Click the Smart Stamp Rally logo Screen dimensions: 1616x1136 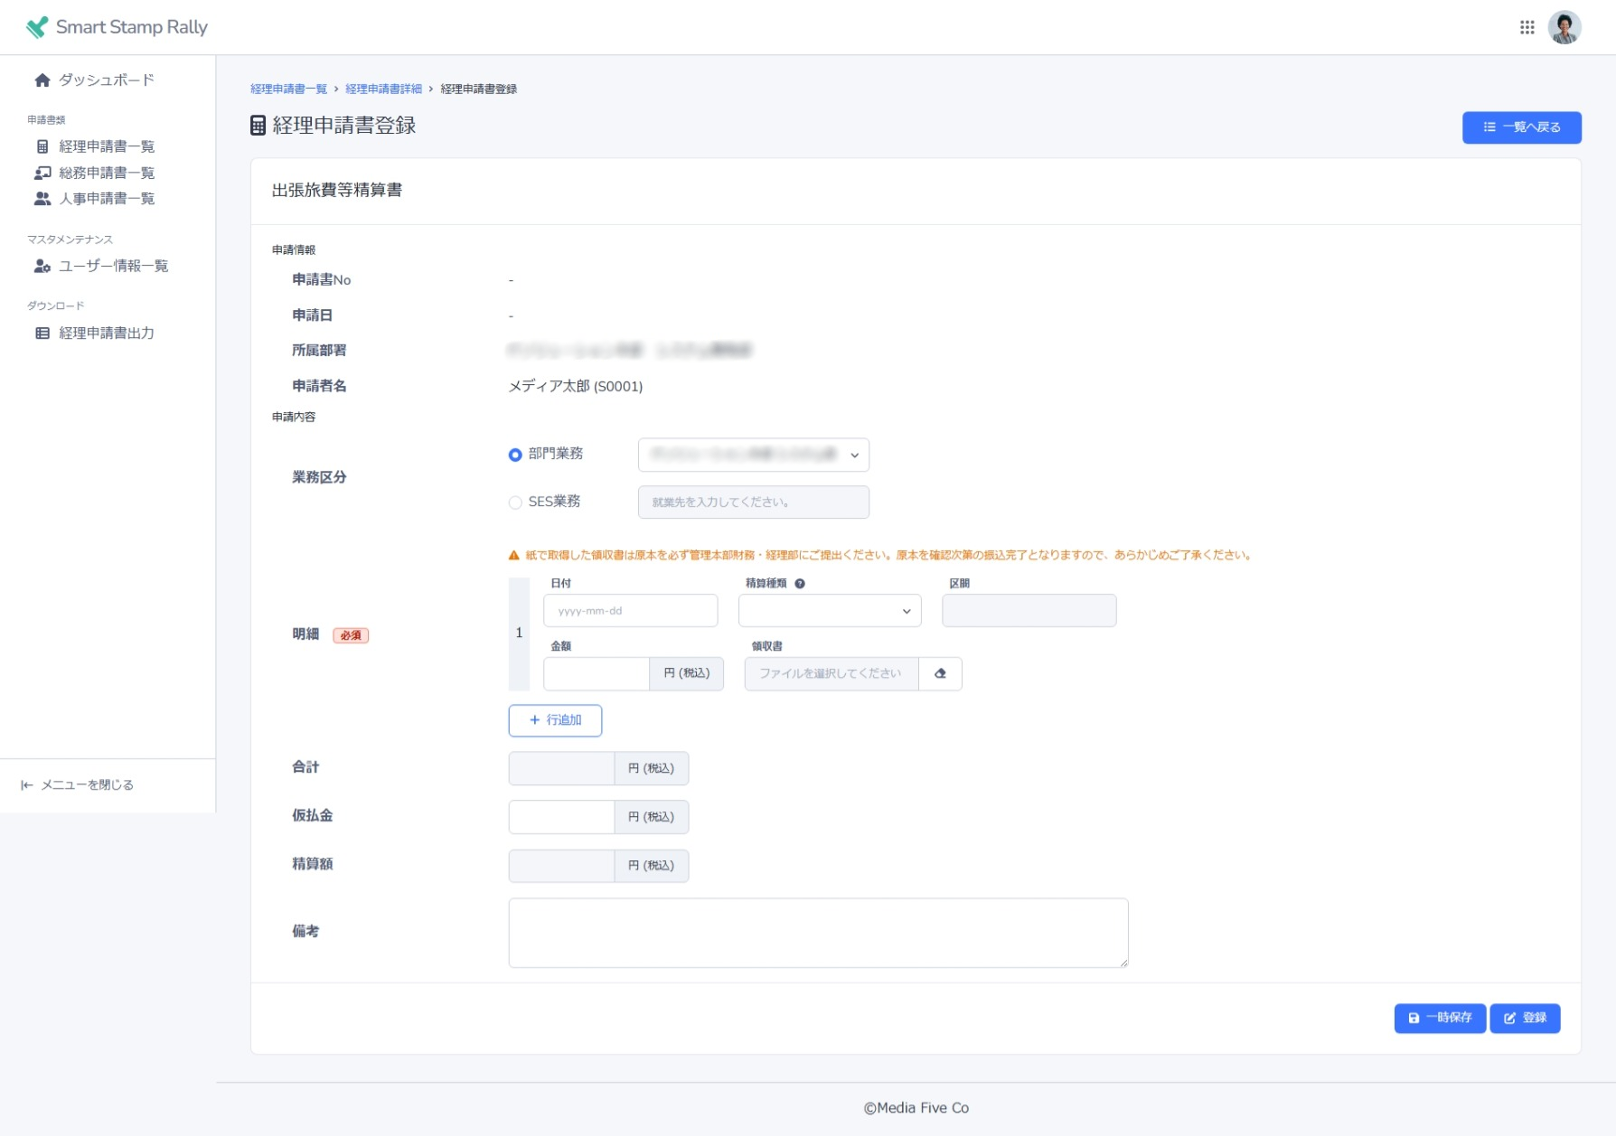(x=117, y=27)
